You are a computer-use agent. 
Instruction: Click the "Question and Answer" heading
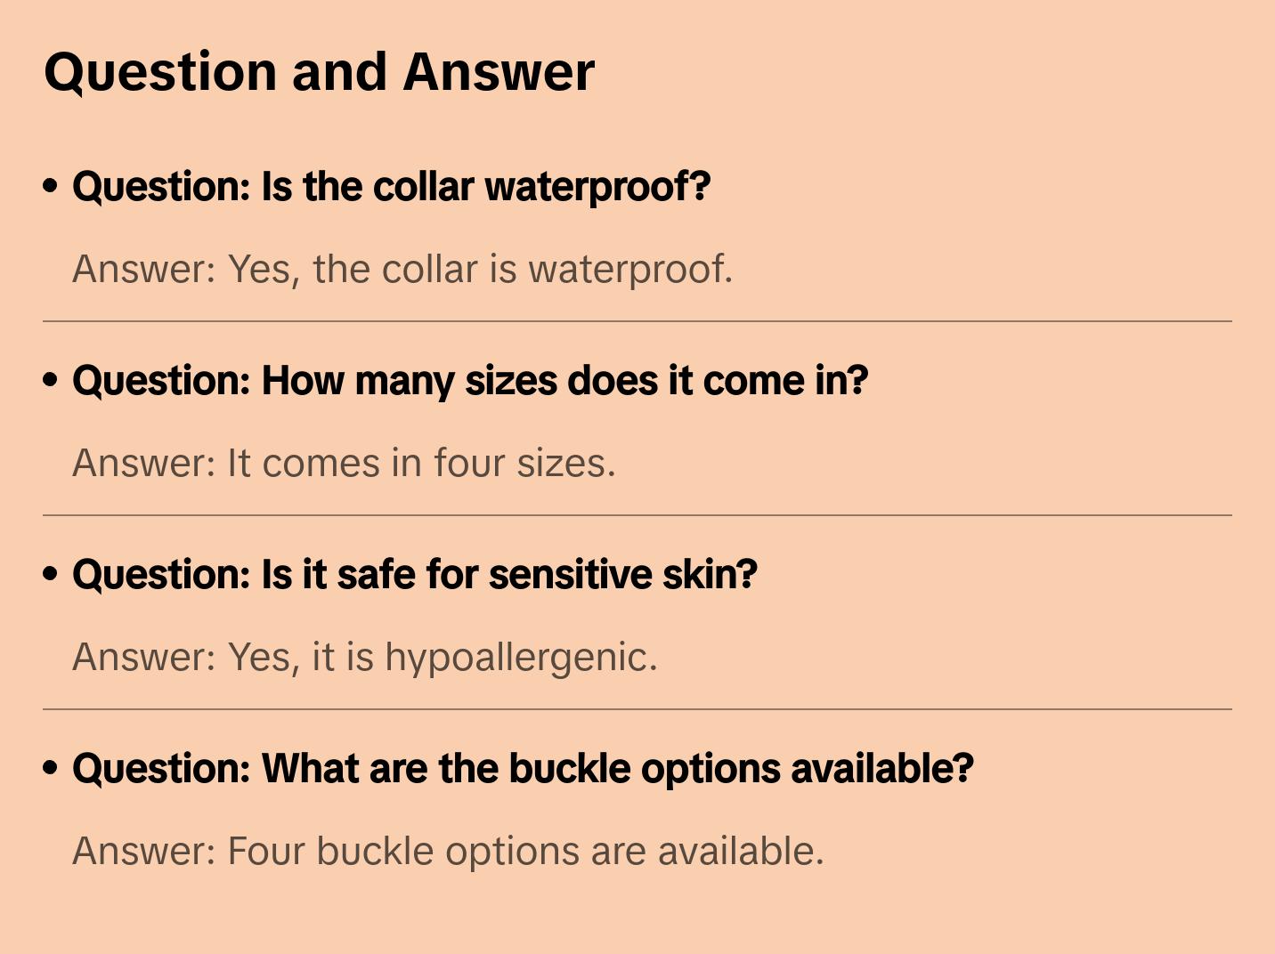(319, 72)
